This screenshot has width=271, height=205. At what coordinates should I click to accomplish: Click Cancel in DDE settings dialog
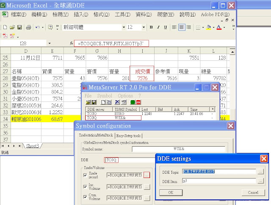(253, 193)
